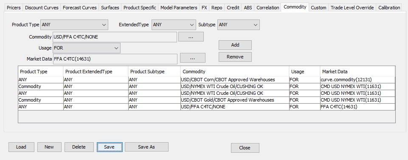Open the Model Parameters tab
The width and height of the screenshot is (408, 160).
[x=179, y=8]
